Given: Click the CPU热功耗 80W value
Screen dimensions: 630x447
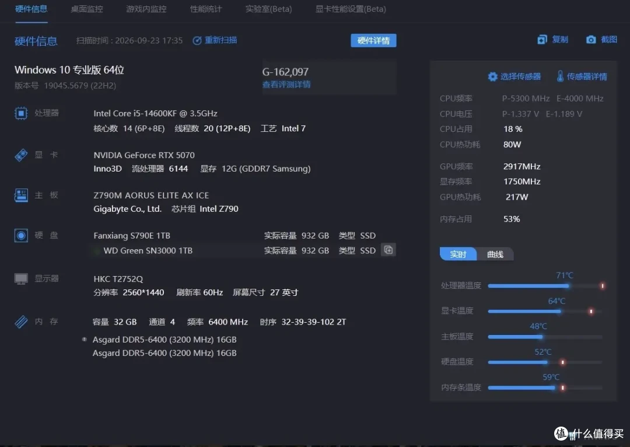Looking at the screenshot, I should coord(512,145).
